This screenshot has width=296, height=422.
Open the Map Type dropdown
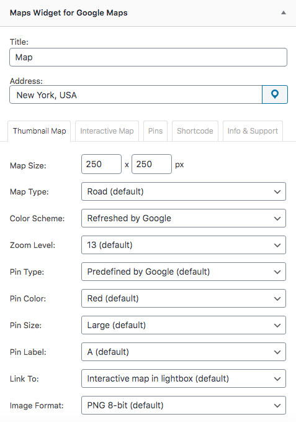(184, 191)
